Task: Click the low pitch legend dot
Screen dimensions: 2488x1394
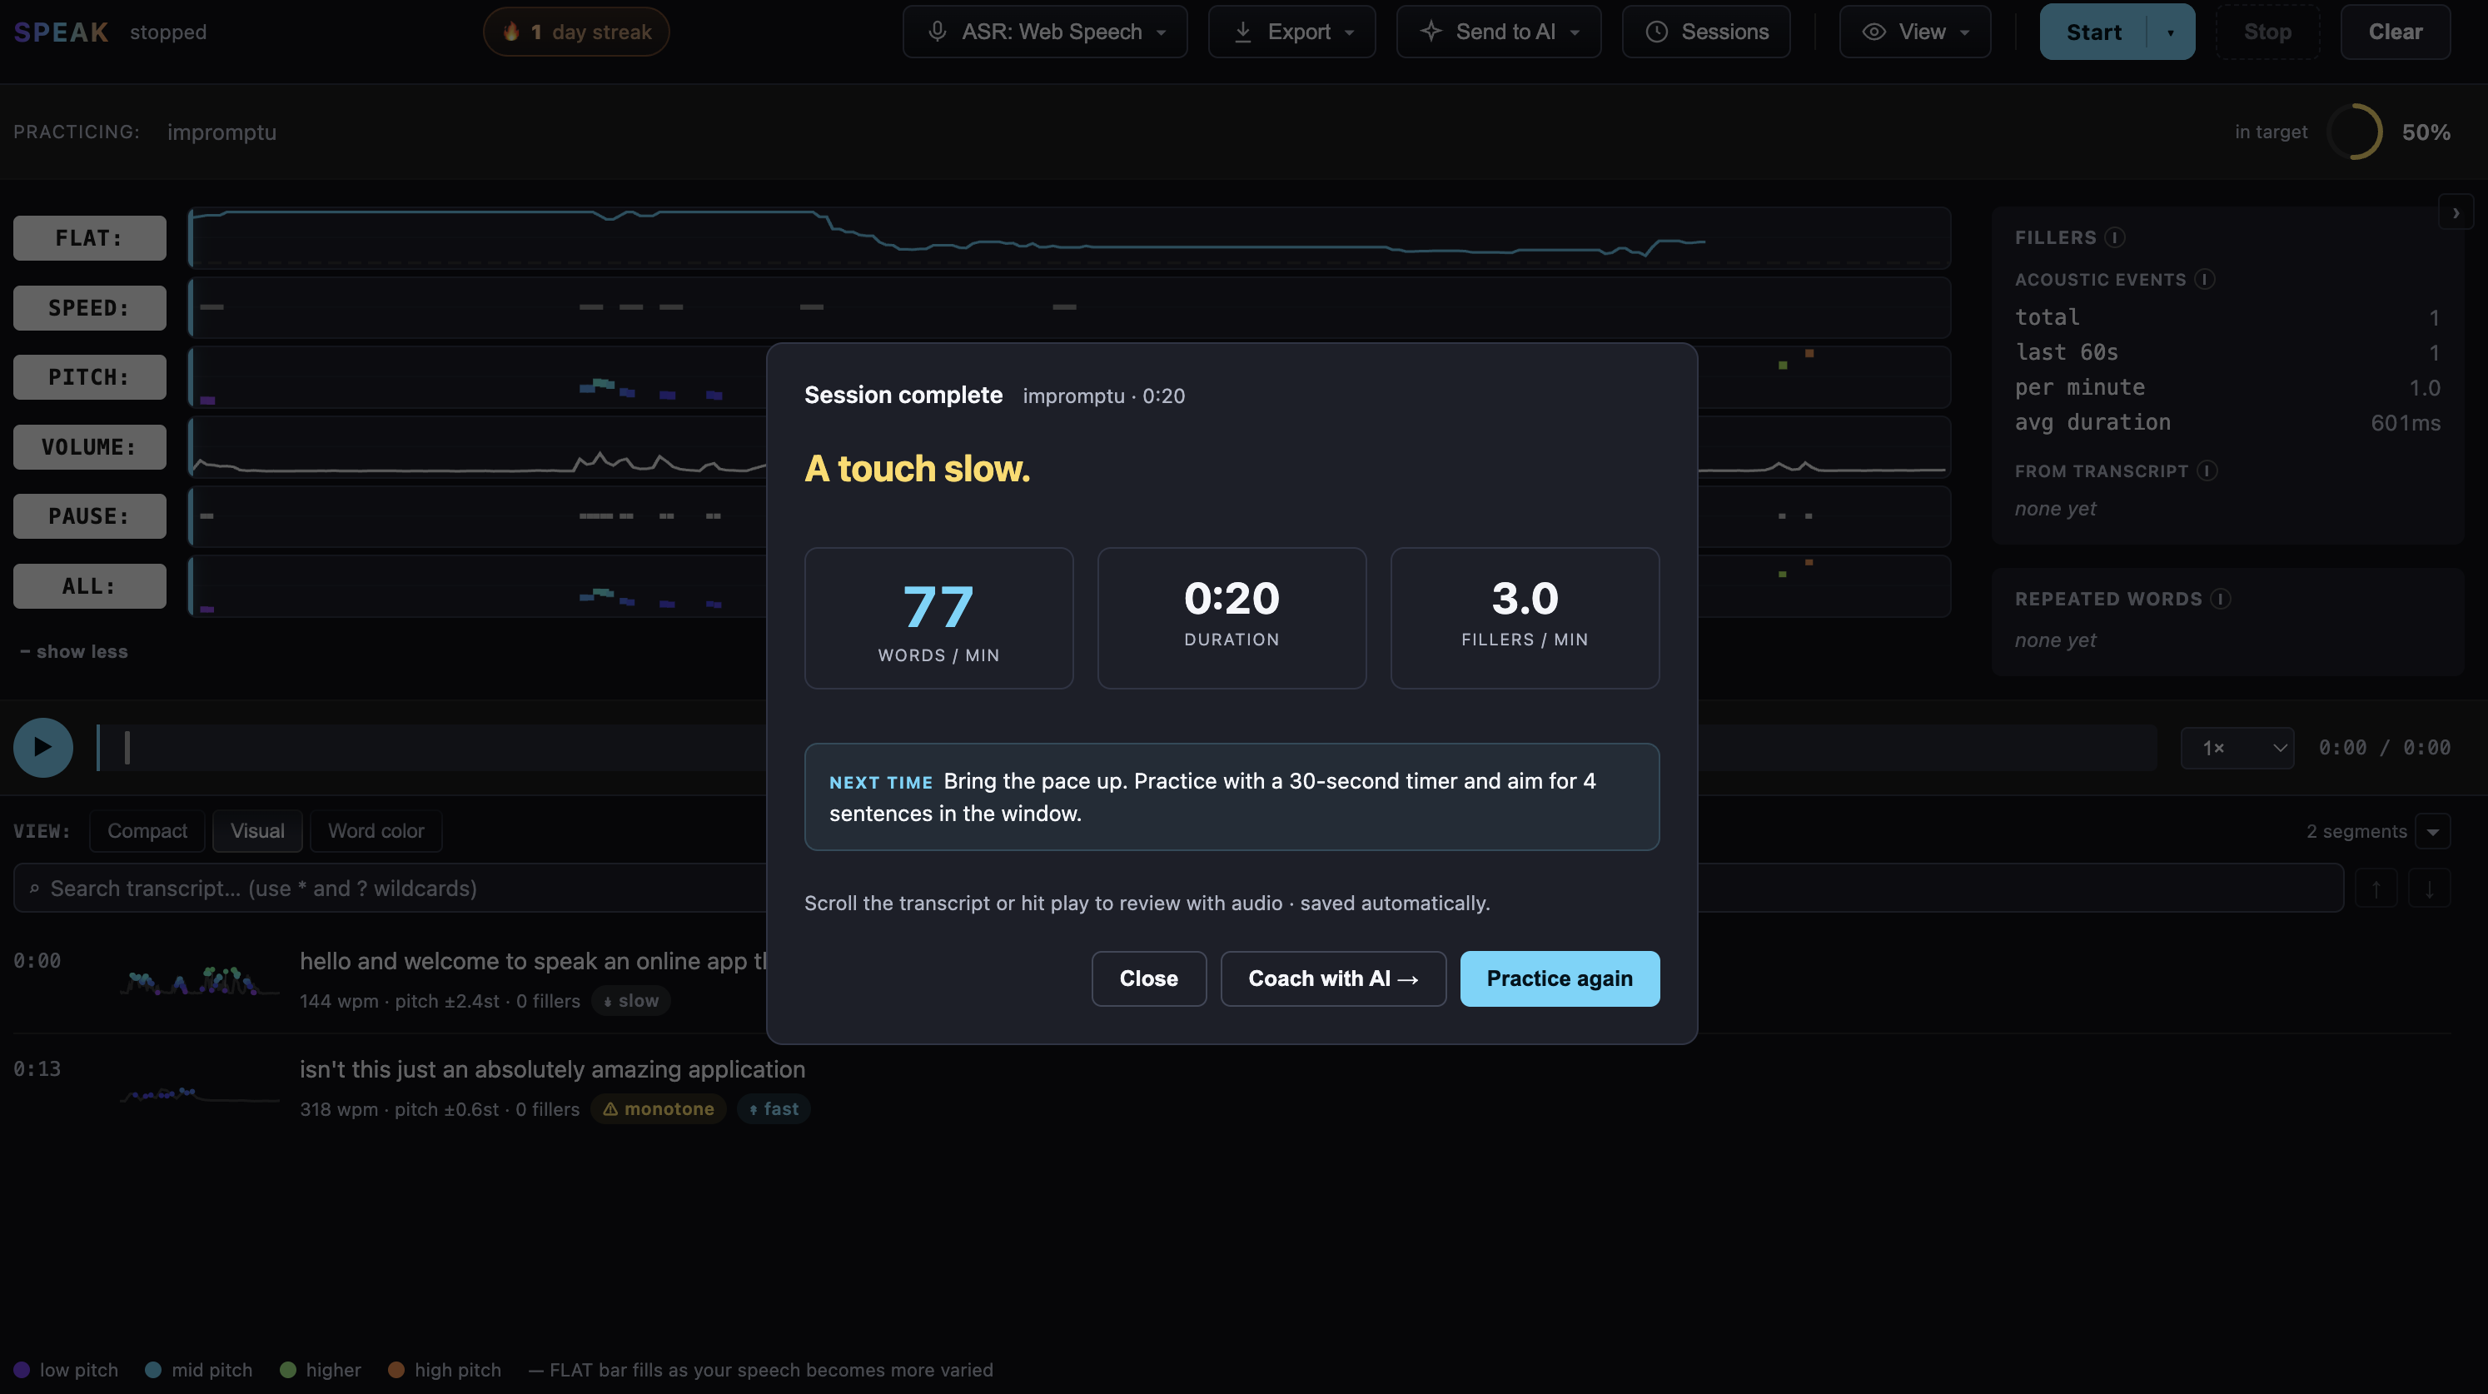Action: pyautogui.click(x=22, y=1370)
